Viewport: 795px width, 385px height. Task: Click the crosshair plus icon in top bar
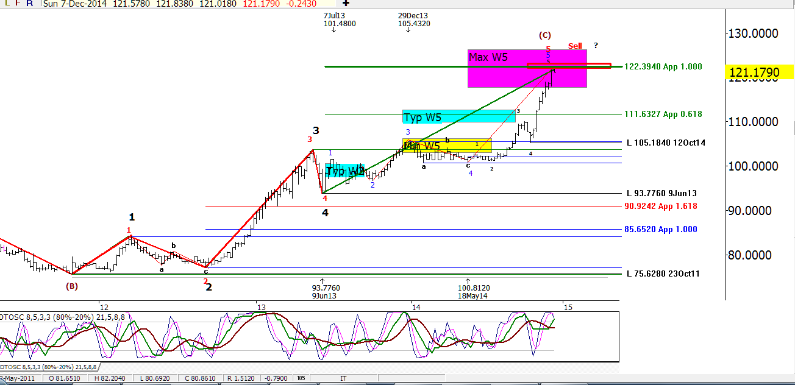click(x=346, y=3)
